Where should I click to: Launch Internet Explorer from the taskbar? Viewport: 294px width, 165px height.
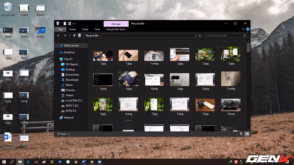click(x=52, y=162)
